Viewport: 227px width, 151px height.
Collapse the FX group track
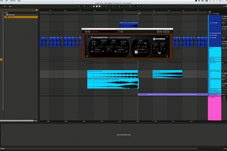tap(210, 48)
